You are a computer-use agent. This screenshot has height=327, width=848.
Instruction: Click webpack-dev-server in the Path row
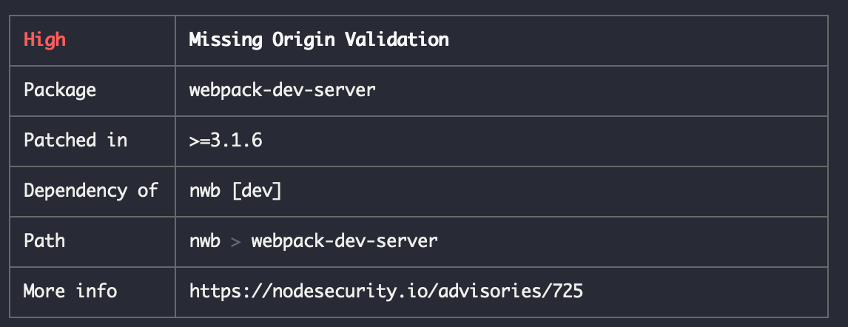point(345,241)
